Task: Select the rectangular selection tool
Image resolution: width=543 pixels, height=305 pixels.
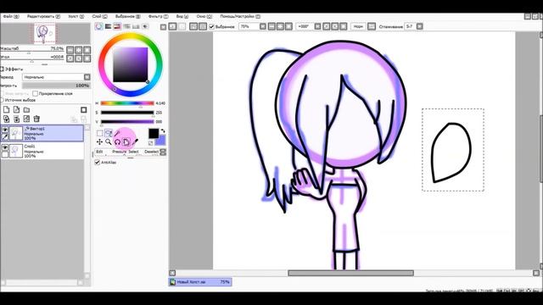Action: pos(100,133)
